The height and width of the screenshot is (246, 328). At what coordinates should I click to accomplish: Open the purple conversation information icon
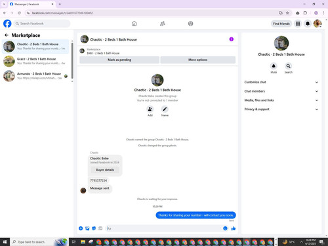pos(232,39)
